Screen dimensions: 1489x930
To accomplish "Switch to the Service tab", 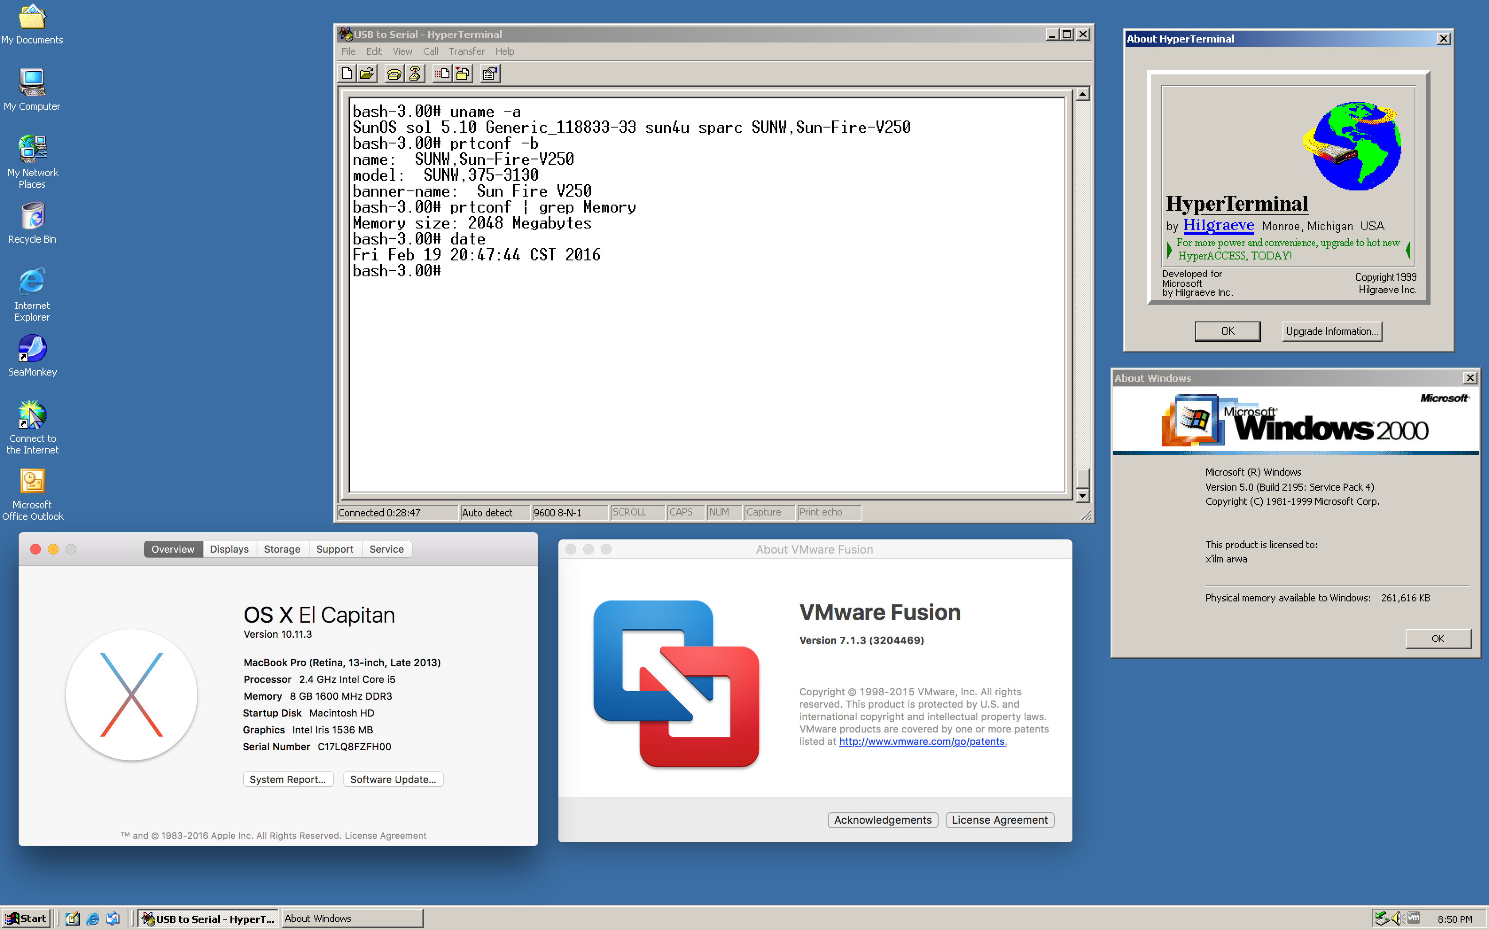I will click(x=386, y=549).
